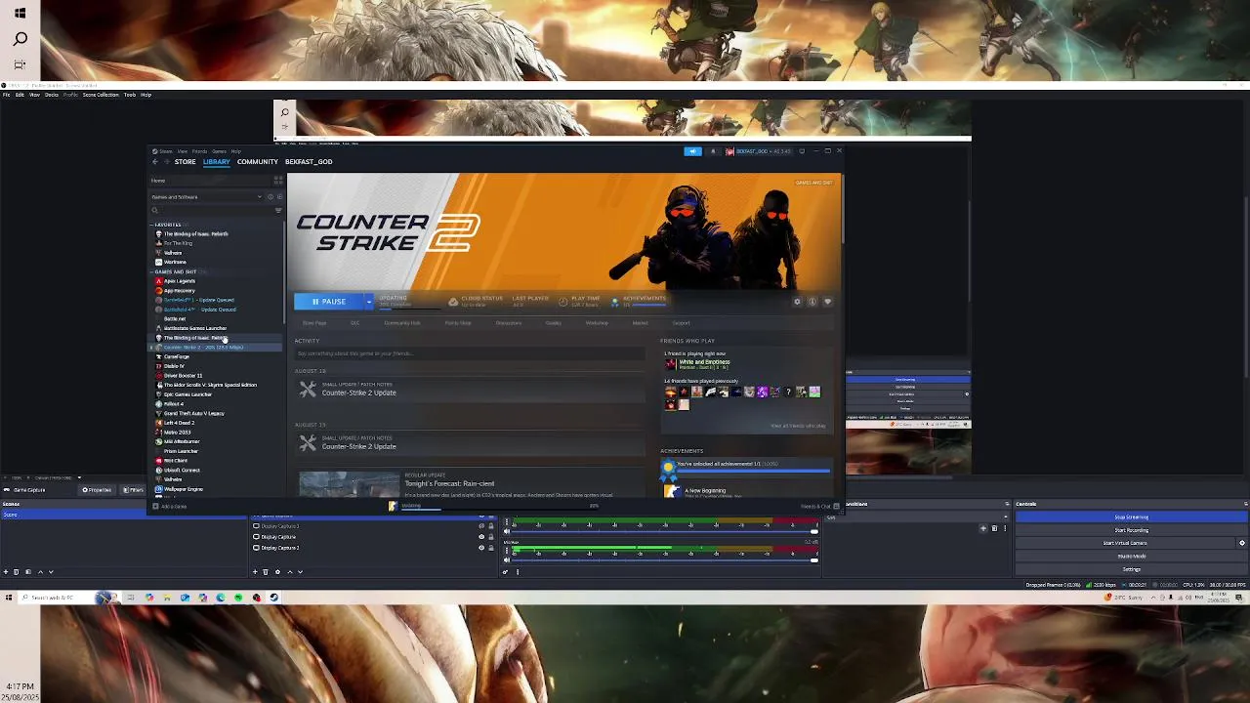
Task: Open Counter-Strike 2 settings gear icon
Action: click(x=797, y=302)
